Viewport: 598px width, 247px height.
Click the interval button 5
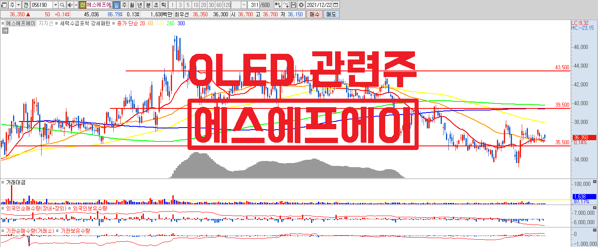[188, 5]
